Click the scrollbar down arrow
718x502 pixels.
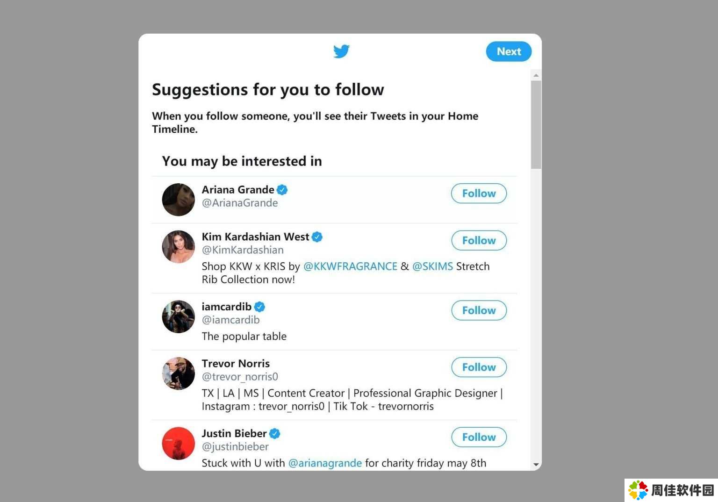(x=536, y=465)
